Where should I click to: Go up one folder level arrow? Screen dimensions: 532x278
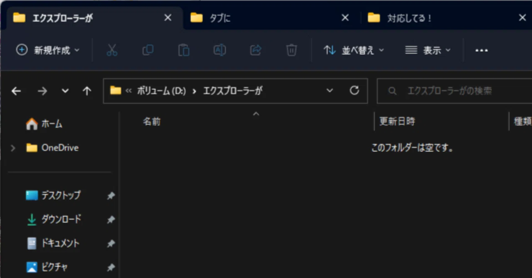(x=87, y=91)
